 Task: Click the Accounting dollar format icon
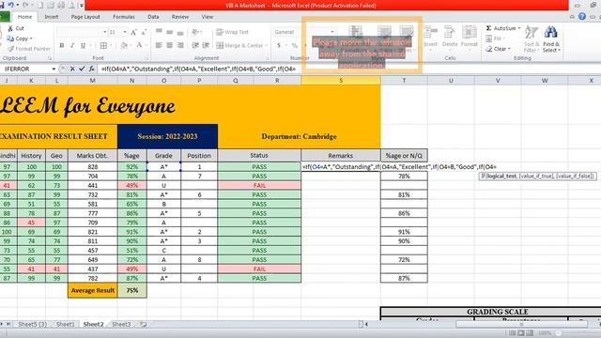point(279,46)
